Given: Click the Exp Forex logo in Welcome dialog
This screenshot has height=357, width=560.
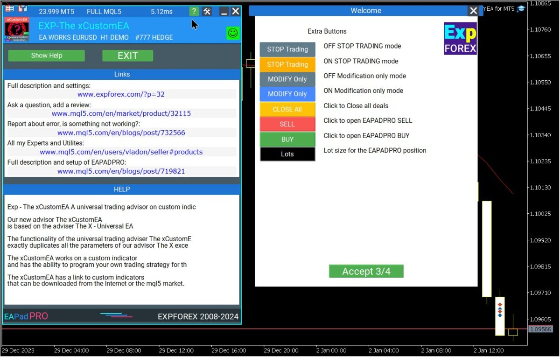Looking at the screenshot, I should pyautogui.click(x=460, y=39).
